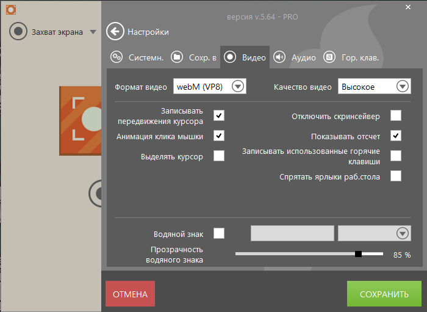Enable Выделять курсор checkbox
427x312 pixels.
[219, 156]
